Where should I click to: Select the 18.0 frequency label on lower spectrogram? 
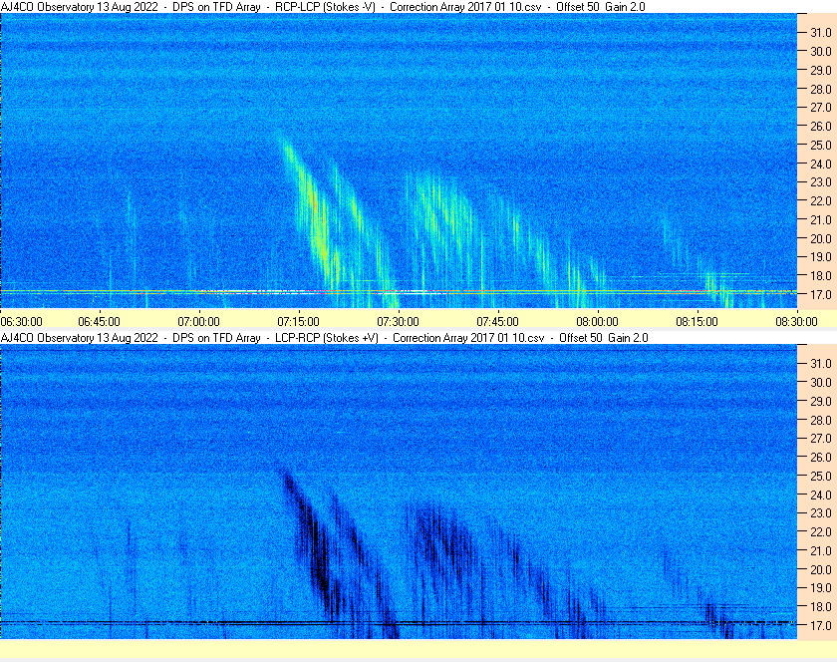coord(821,606)
